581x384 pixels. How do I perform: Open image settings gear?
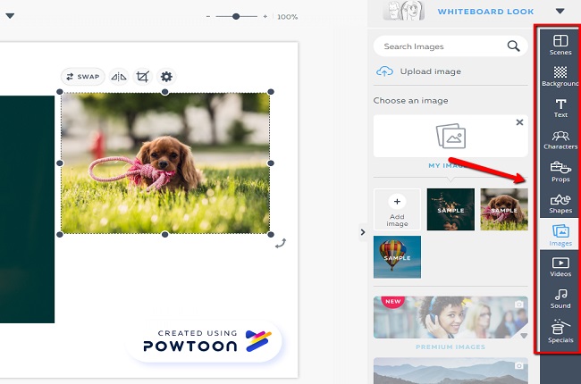click(166, 77)
